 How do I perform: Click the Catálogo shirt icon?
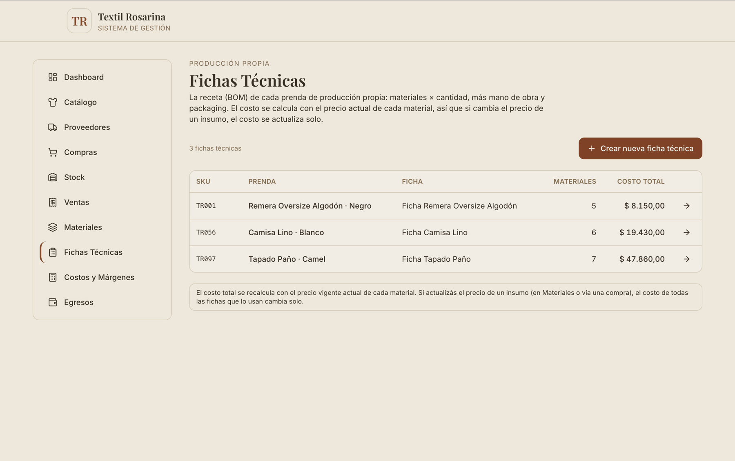click(x=53, y=102)
